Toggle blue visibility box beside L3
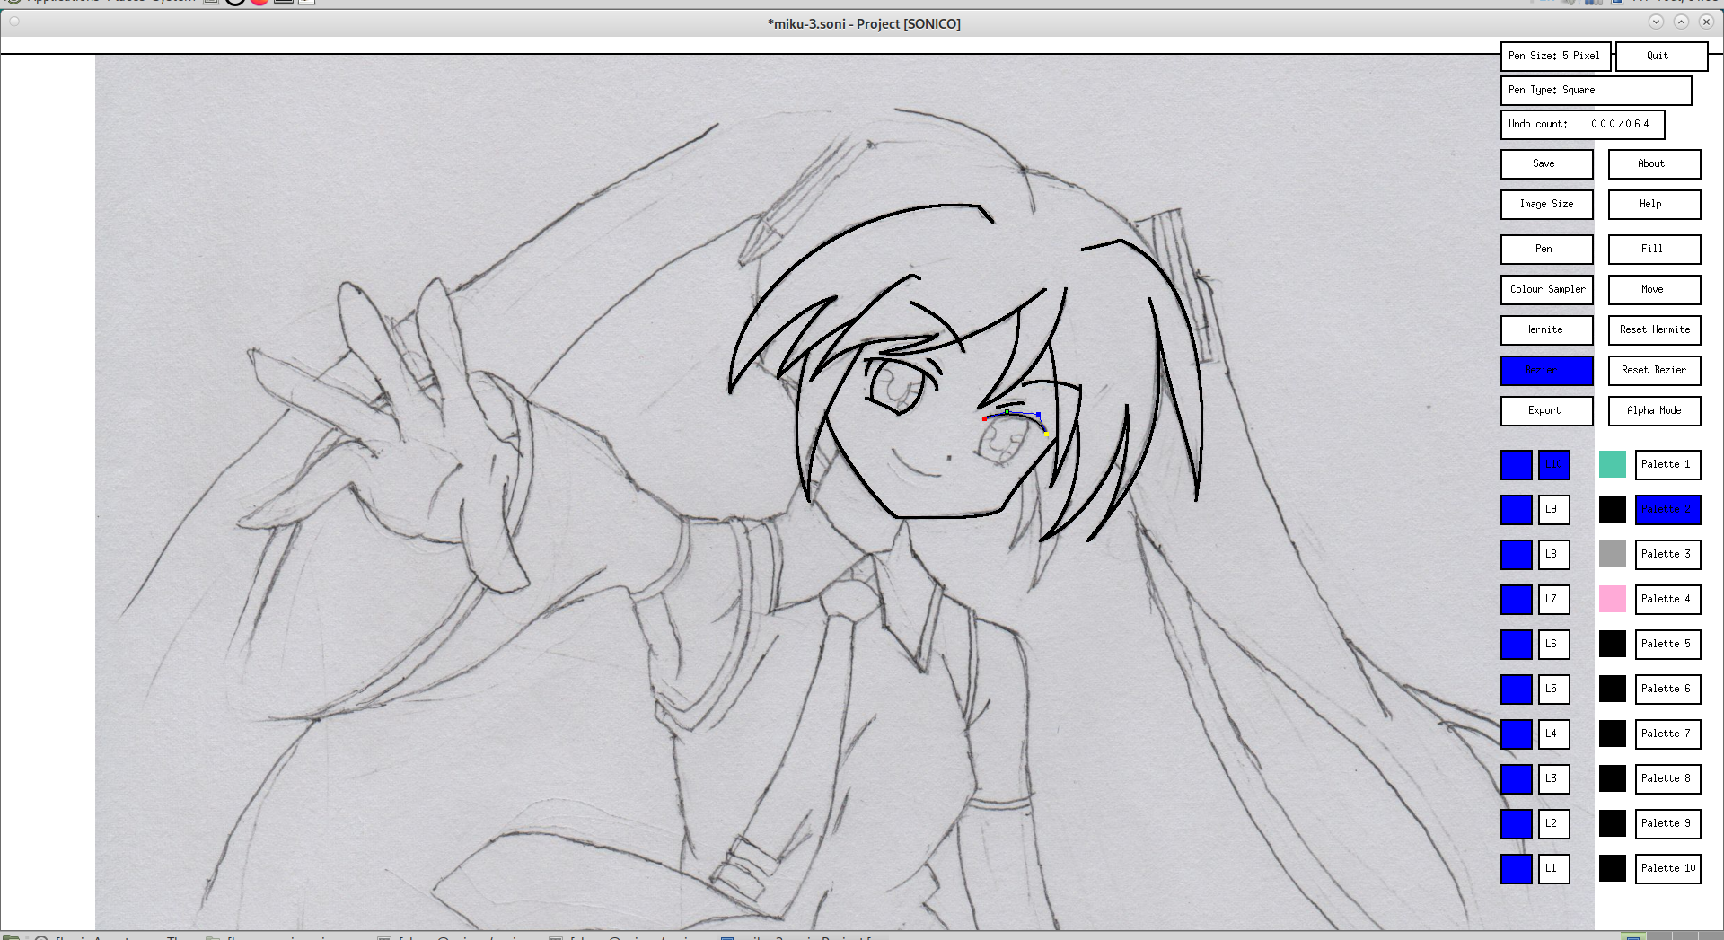The width and height of the screenshot is (1724, 940). [x=1517, y=778]
